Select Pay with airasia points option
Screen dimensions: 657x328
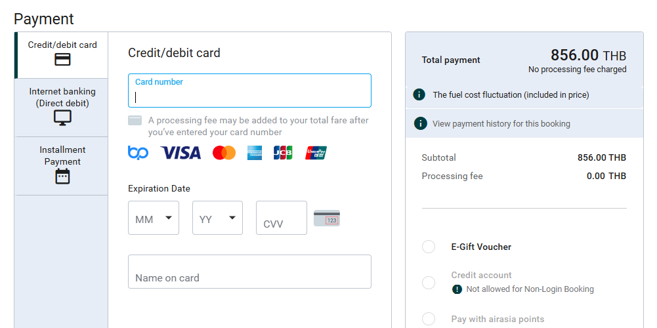click(428, 319)
